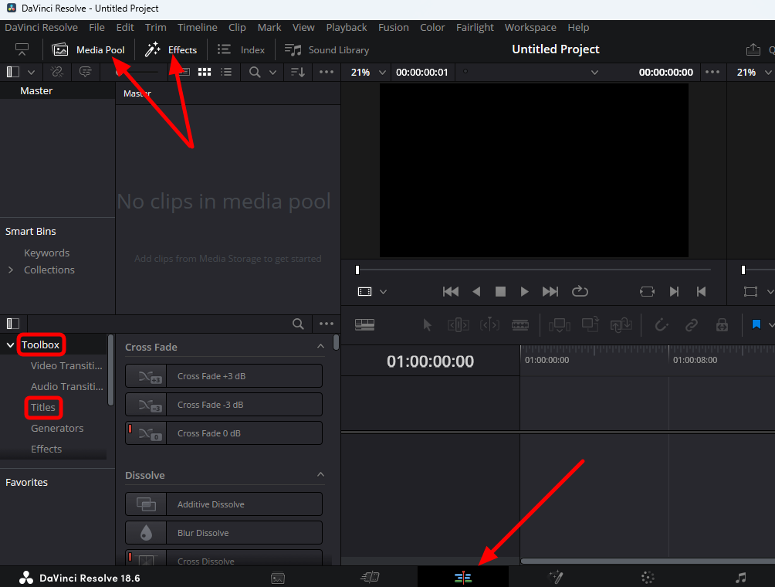Stop playback in source viewer
Image resolution: width=775 pixels, height=587 pixels.
(x=500, y=292)
